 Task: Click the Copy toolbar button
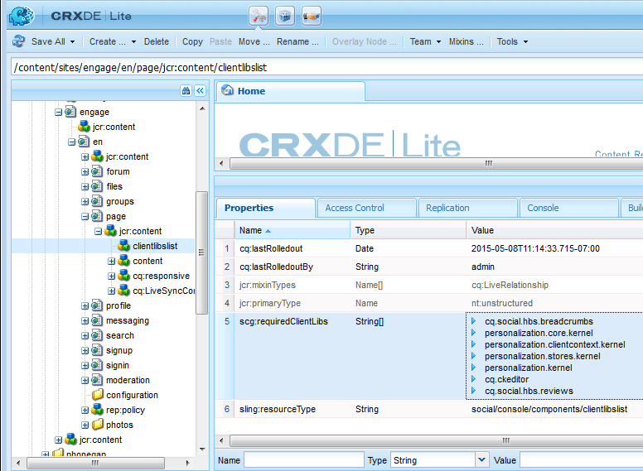pyautogui.click(x=192, y=41)
